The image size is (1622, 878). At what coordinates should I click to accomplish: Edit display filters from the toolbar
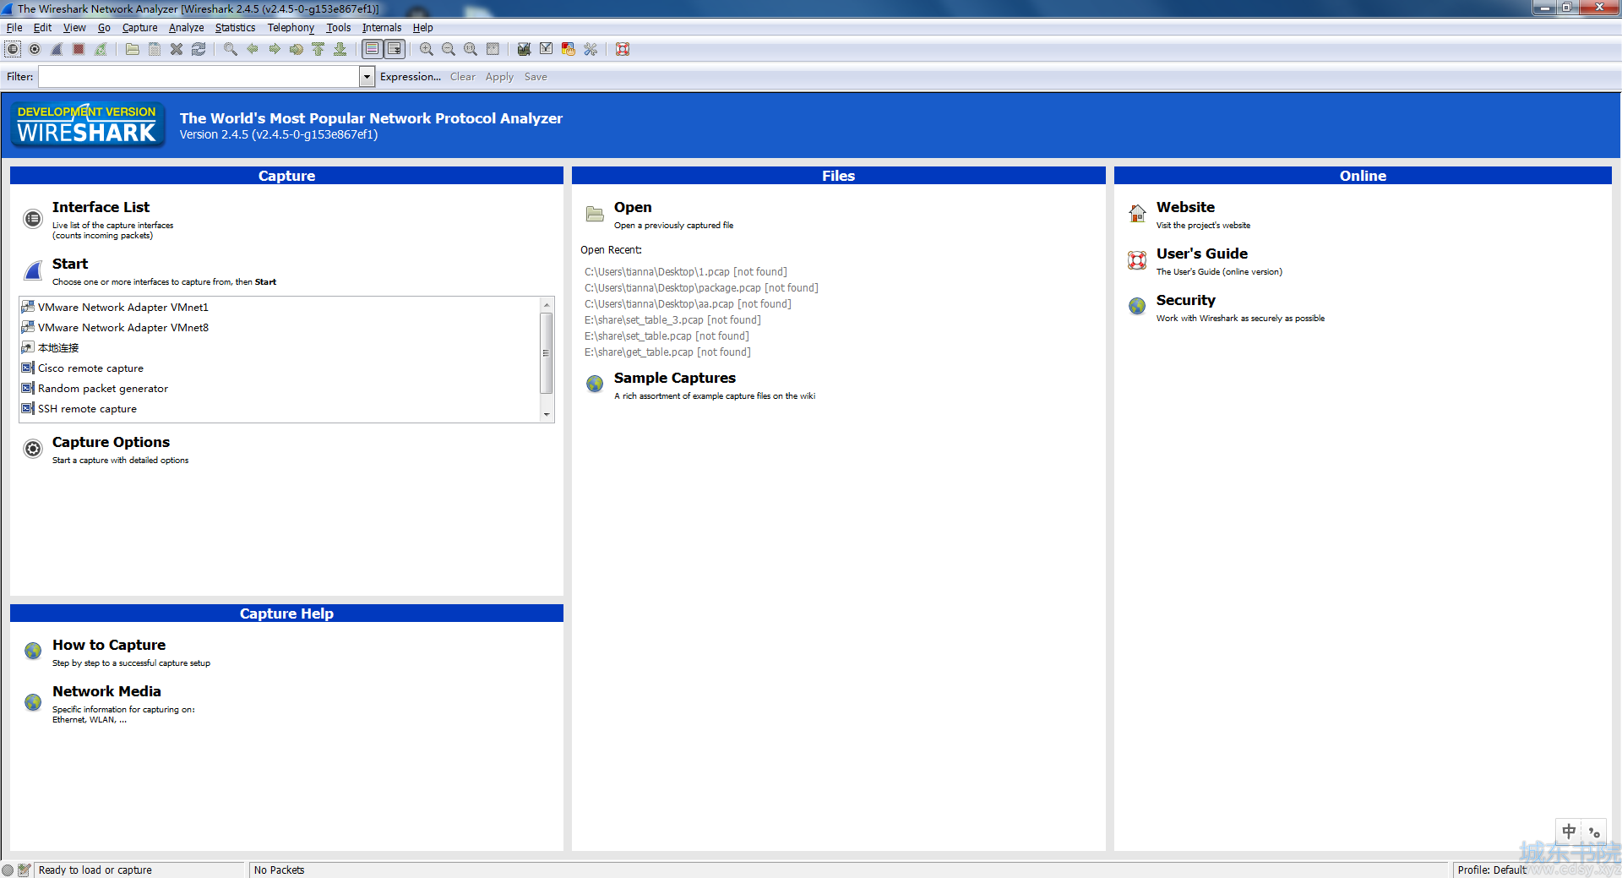click(x=547, y=49)
